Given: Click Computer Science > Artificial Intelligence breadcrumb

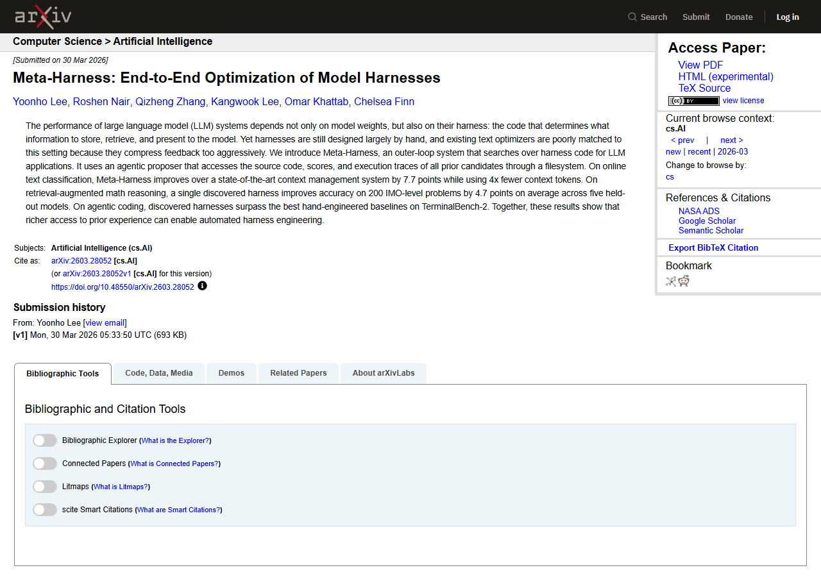Looking at the screenshot, I should click(x=112, y=42).
